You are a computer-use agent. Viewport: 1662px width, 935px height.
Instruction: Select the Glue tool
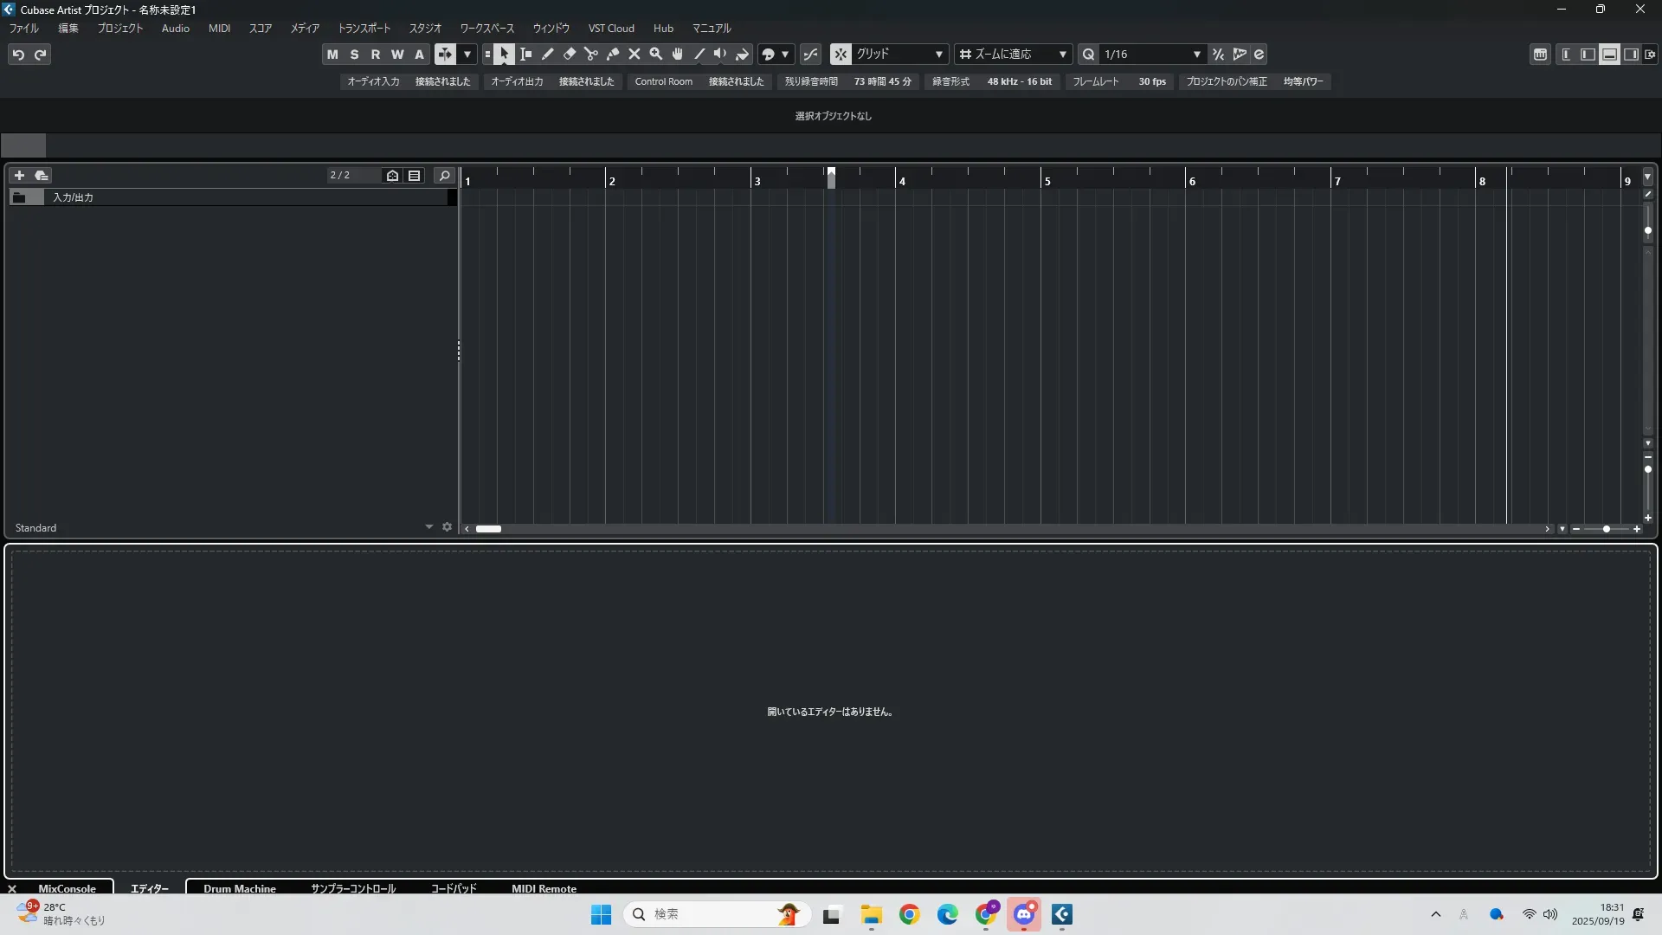click(x=613, y=55)
